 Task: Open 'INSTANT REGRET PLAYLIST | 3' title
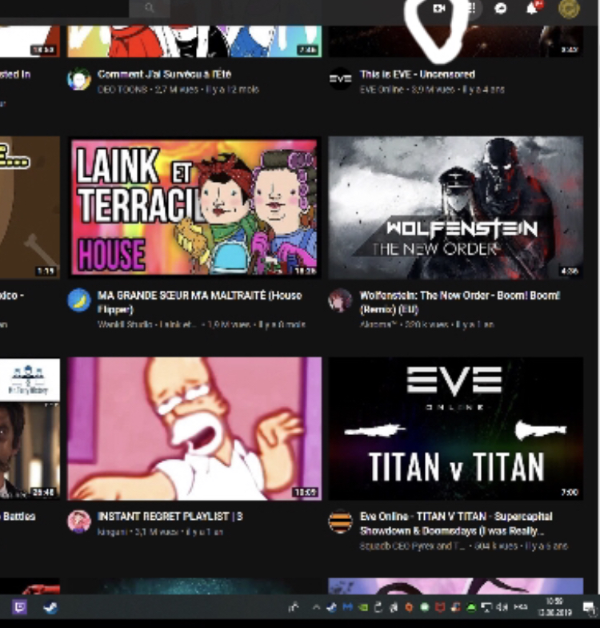pyautogui.click(x=170, y=516)
